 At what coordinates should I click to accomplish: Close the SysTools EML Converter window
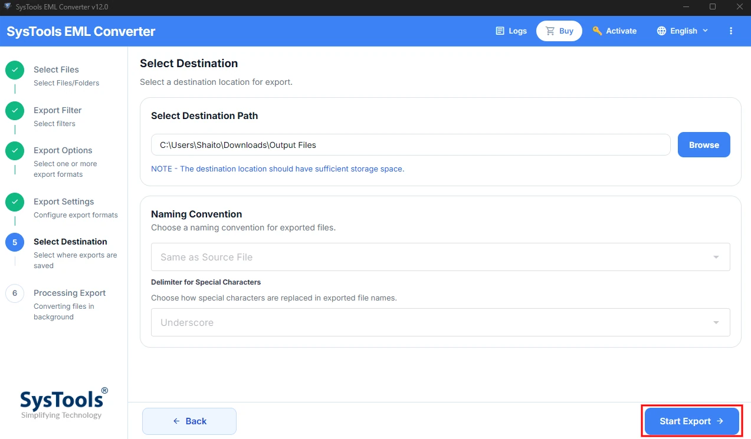[x=739, y=6]
